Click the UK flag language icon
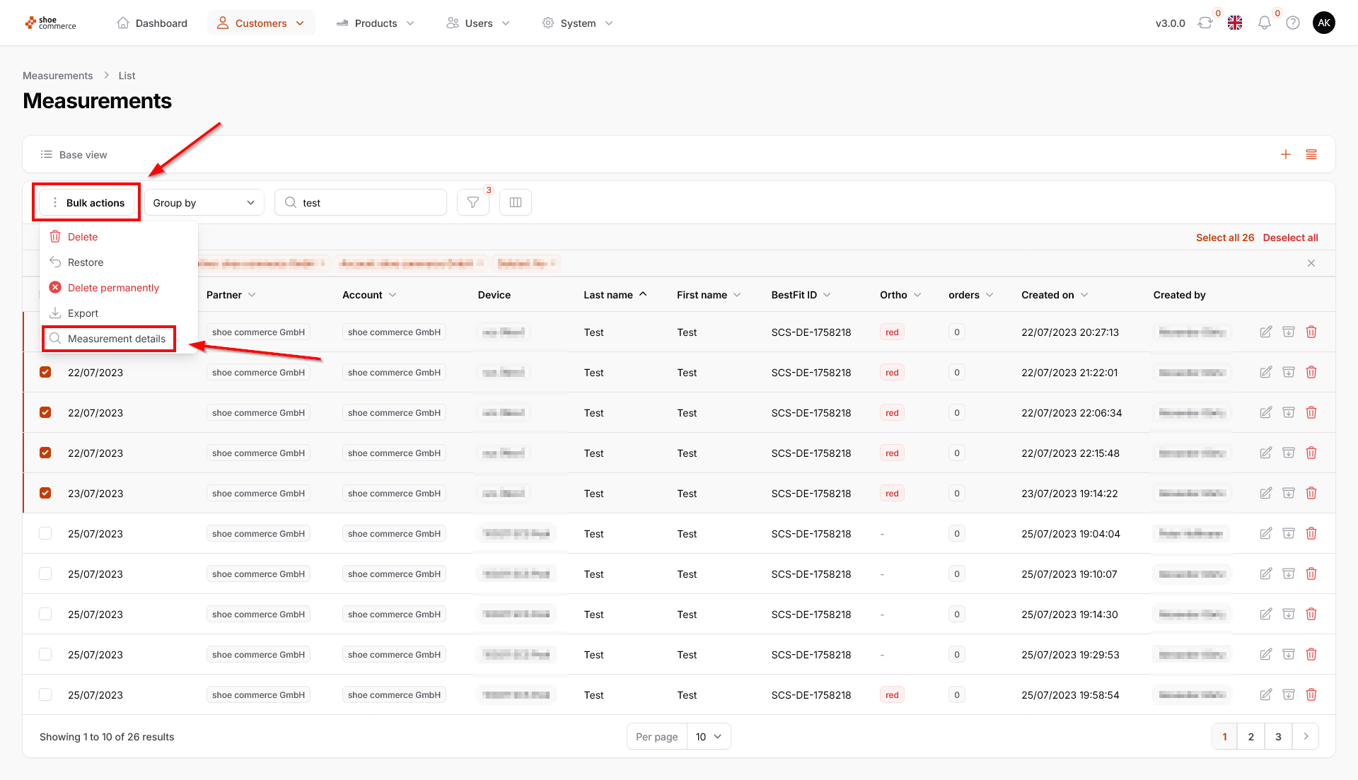 click(x=1235, y=23)
